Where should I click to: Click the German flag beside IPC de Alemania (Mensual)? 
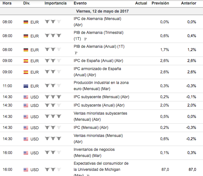click(x=26, y=22)
